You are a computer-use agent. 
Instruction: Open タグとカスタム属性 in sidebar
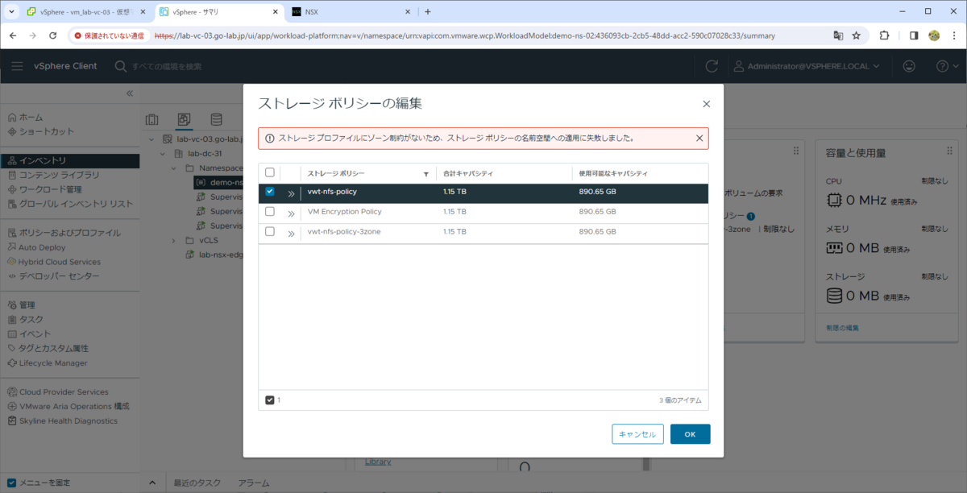point(48,349)
